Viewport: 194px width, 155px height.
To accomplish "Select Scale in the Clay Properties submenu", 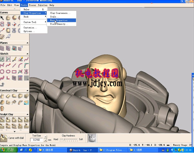I will (62, 17).
